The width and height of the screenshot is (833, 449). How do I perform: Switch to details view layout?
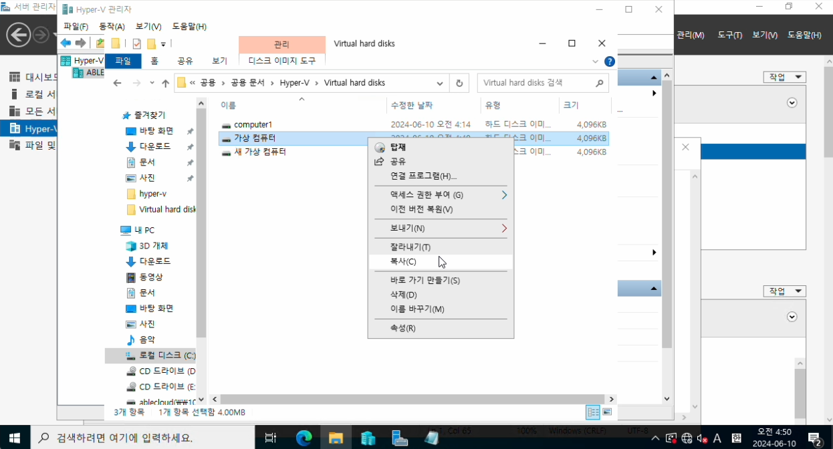pyautogui.click(x=593, y=412)
